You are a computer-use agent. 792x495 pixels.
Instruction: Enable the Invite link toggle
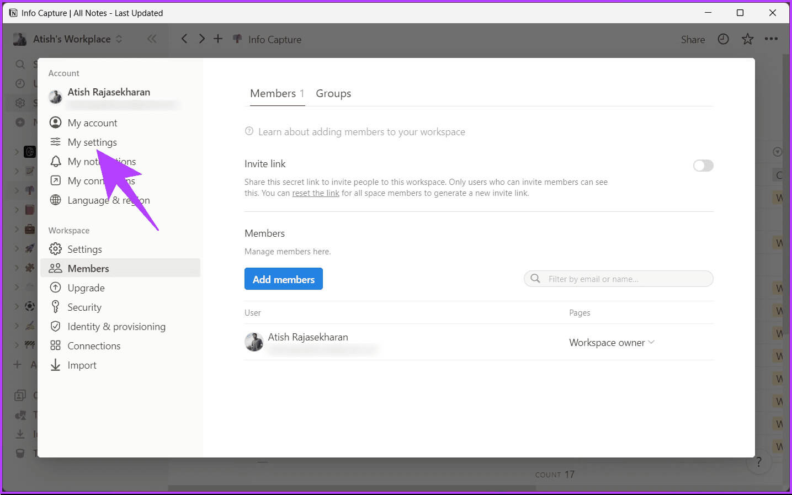703,166
